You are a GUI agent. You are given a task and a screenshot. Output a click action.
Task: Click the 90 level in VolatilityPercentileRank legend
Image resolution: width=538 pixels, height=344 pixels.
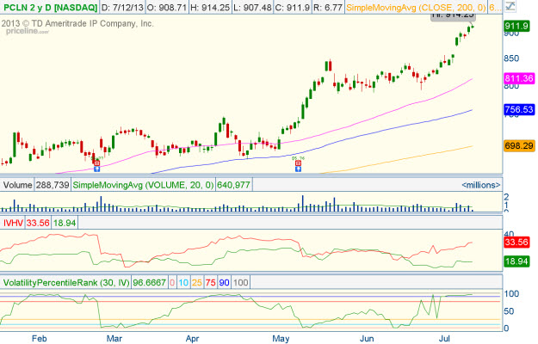tap(225, 282)
